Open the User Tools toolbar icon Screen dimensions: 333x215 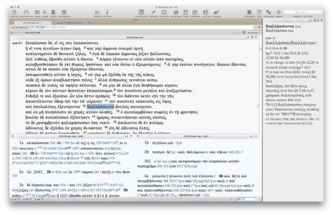coord(206,13)
